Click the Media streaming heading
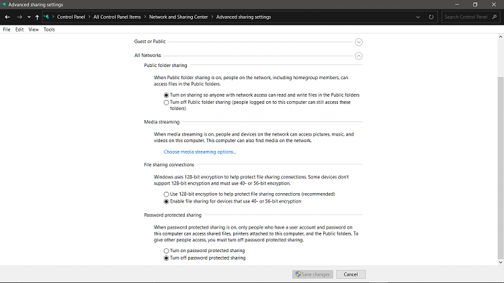Viewport: 504px width, 283px height. pos(162,122)
